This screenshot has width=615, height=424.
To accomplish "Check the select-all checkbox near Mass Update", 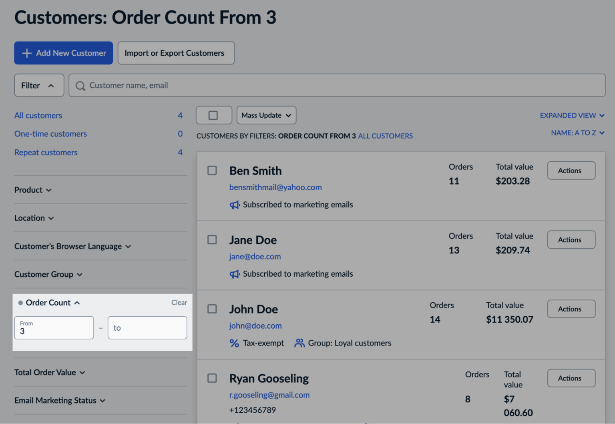I will click(213, 115).
